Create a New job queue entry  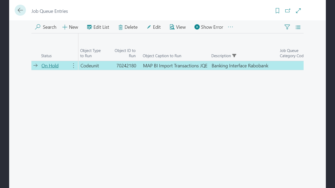[x=70, y=27]
